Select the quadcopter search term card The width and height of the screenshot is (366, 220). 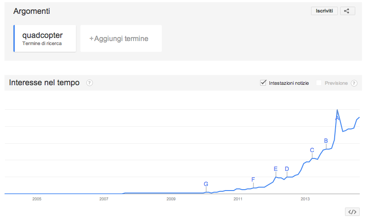[45, 38]
